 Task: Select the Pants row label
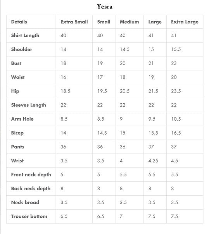[18, 147]
